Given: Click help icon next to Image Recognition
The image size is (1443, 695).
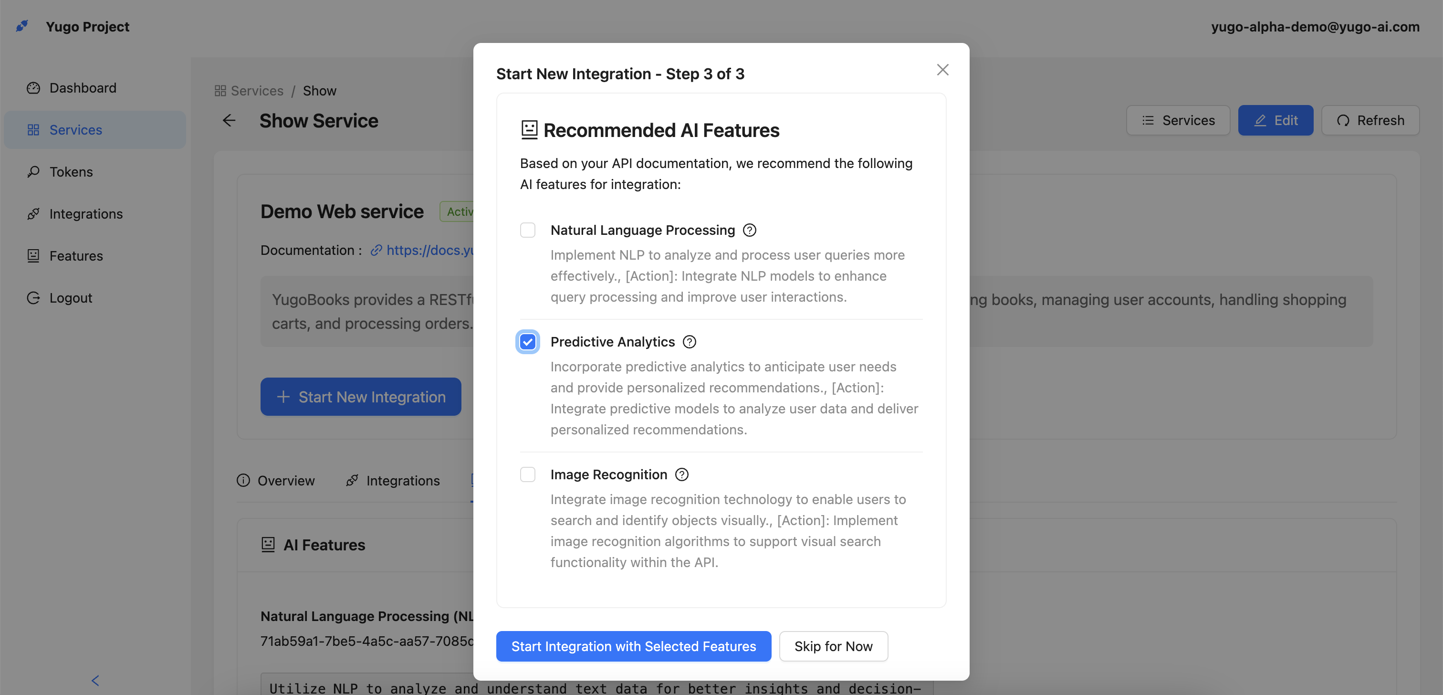Looking at the screenshot, I should click(x=681, y=475).
